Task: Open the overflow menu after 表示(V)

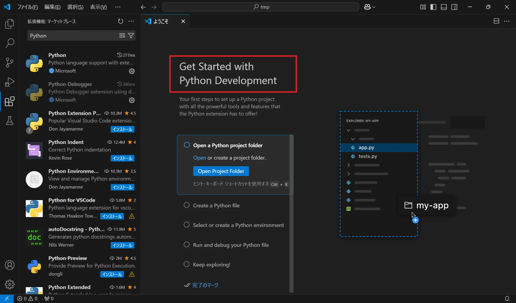Action: [118, 7]
